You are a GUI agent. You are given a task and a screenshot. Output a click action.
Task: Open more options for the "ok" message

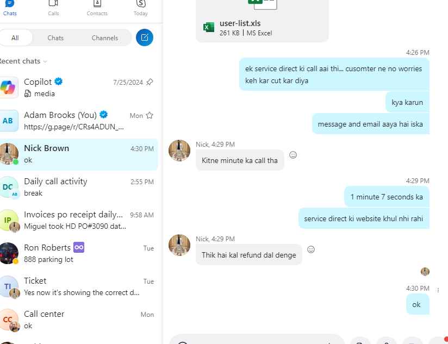438,290
